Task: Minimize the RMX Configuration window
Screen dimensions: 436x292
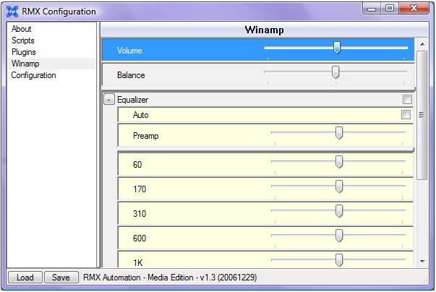Action: coord(372,9)
